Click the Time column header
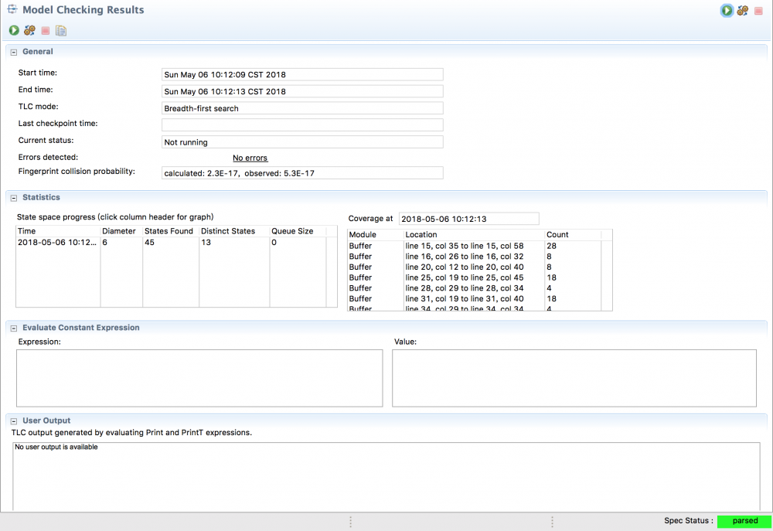The image size is (773, 531). pos(58,231)
